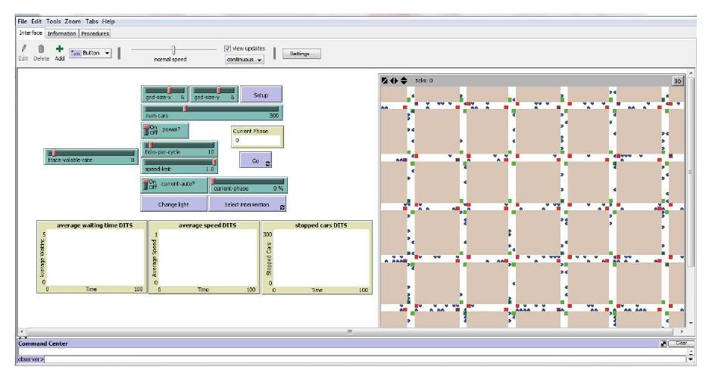This screenshot has width=712, height=382.
Task: Click the ticks: 0 counter text
Action: point(423,81)
